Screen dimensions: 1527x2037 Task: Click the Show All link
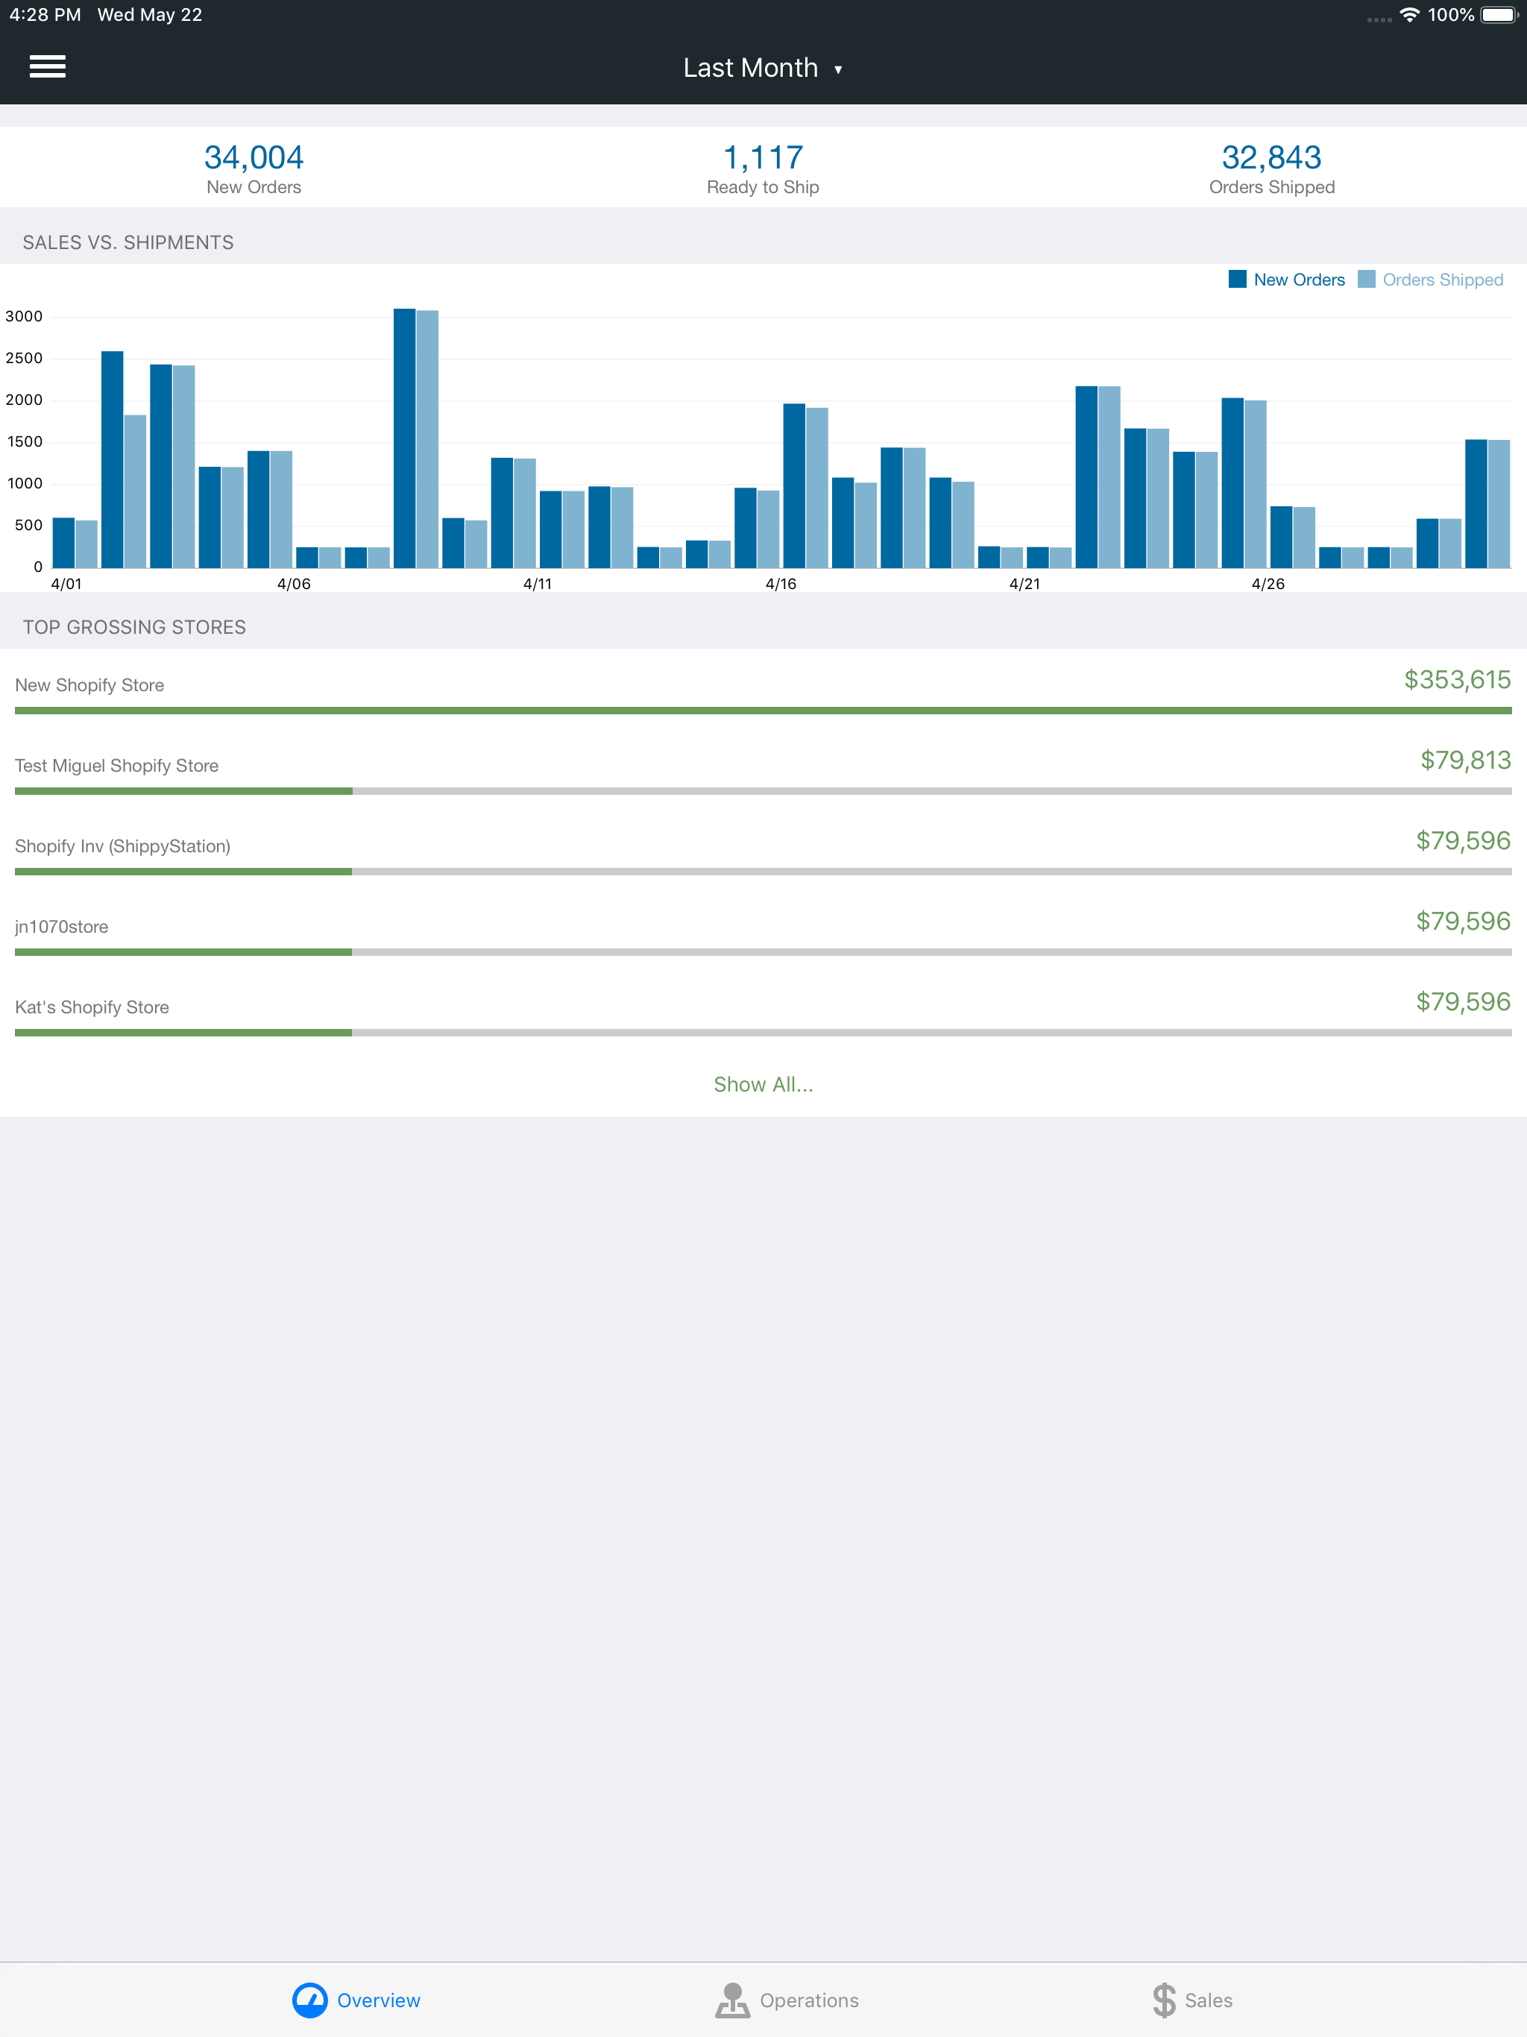[763, 1084]
